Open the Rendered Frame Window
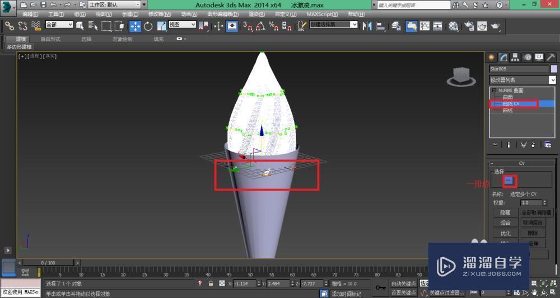Image resolution: width=560 pixels, height=298 pixels. (x=482, y=26)
